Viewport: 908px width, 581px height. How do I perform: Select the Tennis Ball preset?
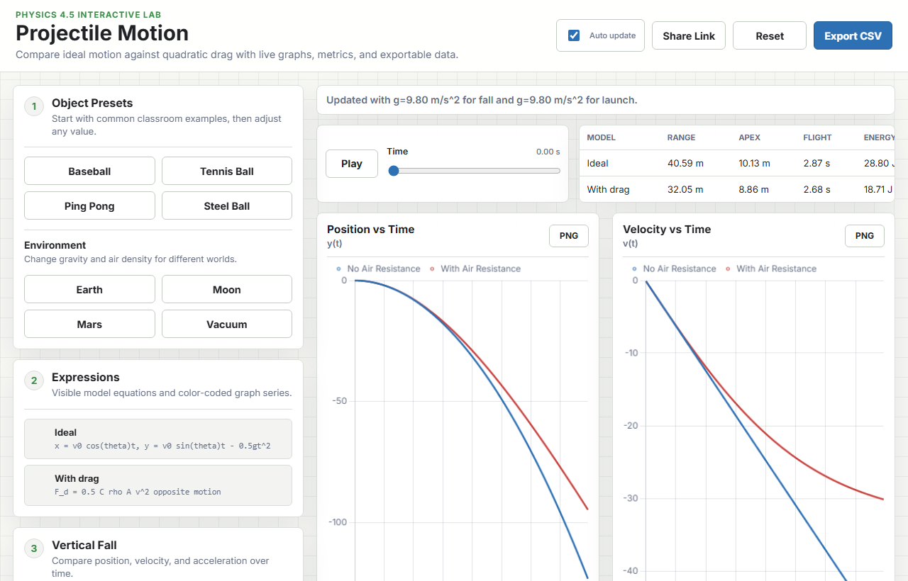coord(227,171)
